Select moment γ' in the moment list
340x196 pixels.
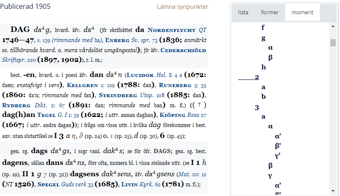coord(277,156)
